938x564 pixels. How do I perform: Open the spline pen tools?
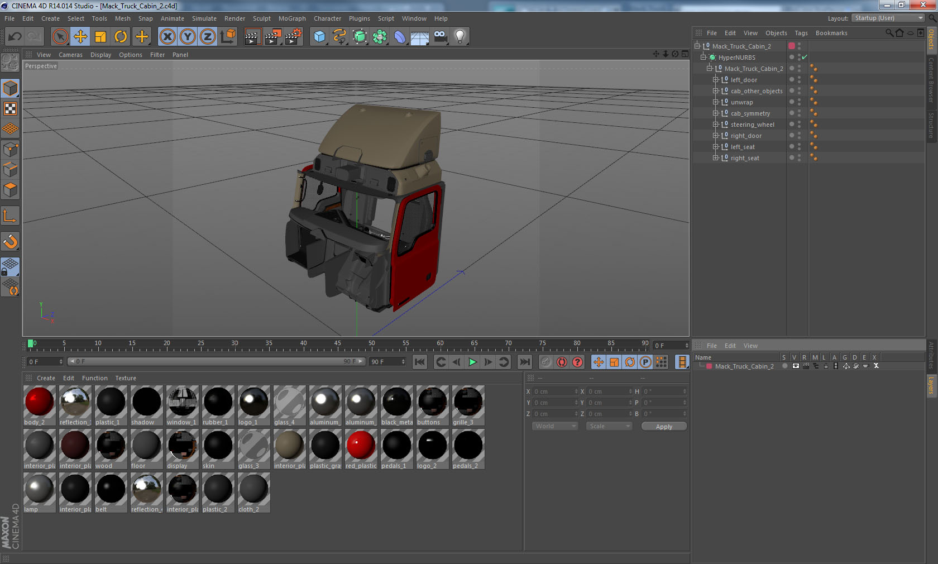pyautogui.click(x=339, y=37)
